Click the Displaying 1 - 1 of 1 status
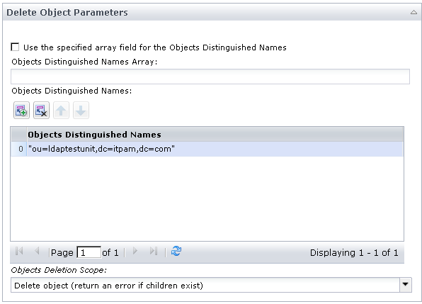The image size is (422, 304). click(354, 252)
